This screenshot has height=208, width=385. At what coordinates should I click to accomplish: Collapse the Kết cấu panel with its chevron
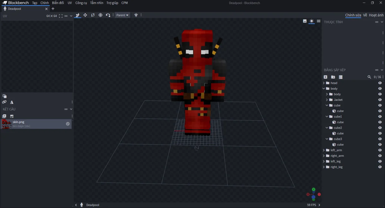(x=71, y=109)
